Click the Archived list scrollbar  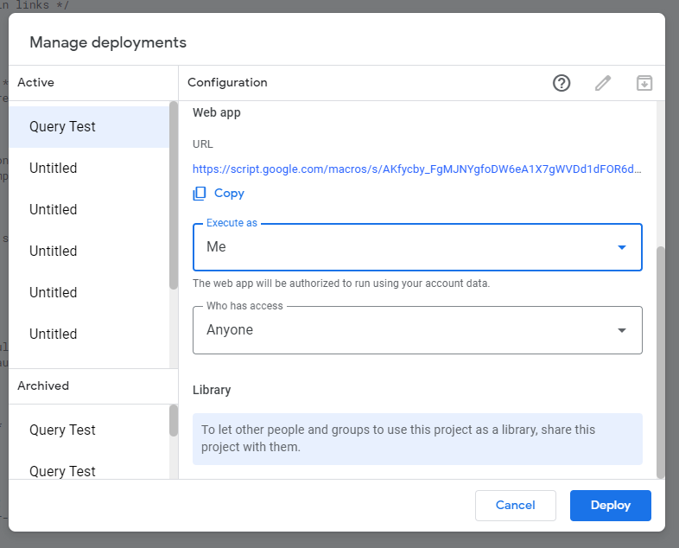click(174, 421)
